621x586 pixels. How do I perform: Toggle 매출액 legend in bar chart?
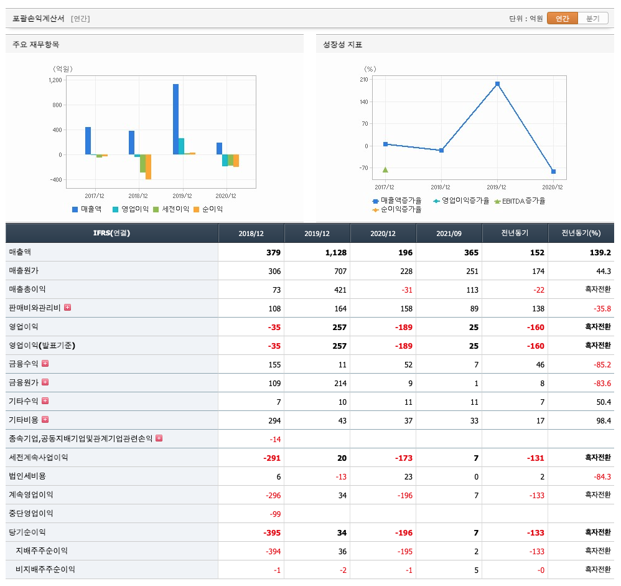tap(86, 209)
